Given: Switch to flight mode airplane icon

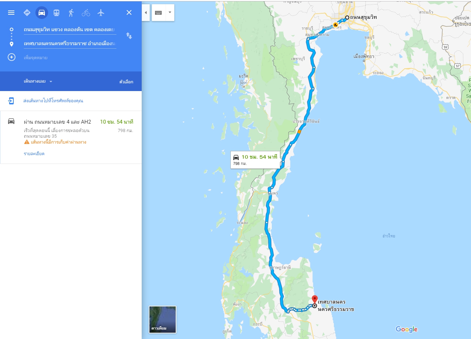Looking at the screenshot, I should click(x=101, y=13).
